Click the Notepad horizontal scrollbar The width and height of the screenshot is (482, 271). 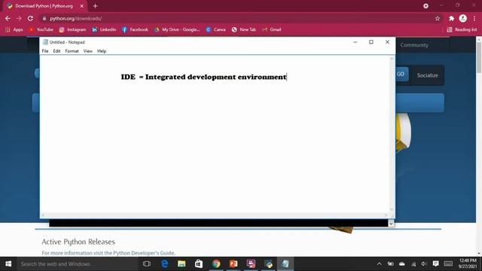[215, 215]
